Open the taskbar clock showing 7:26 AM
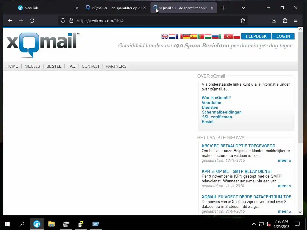 [x=281, y=224]
